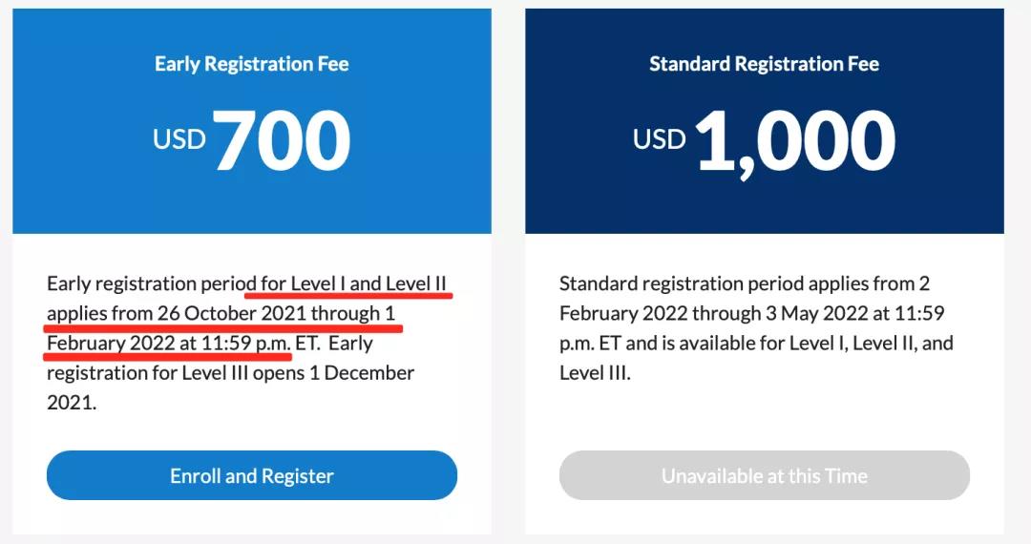The image size is (1031, 544).
Task: Click the "Level III." text ending the standard description
Action: click(x=595, y=372)
